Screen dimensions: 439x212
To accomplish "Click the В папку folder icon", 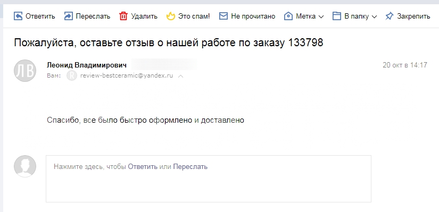I will pos(336,16).
